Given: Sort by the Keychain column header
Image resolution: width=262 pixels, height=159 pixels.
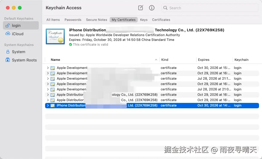Looking at the screenshot, I should [241, 60].
